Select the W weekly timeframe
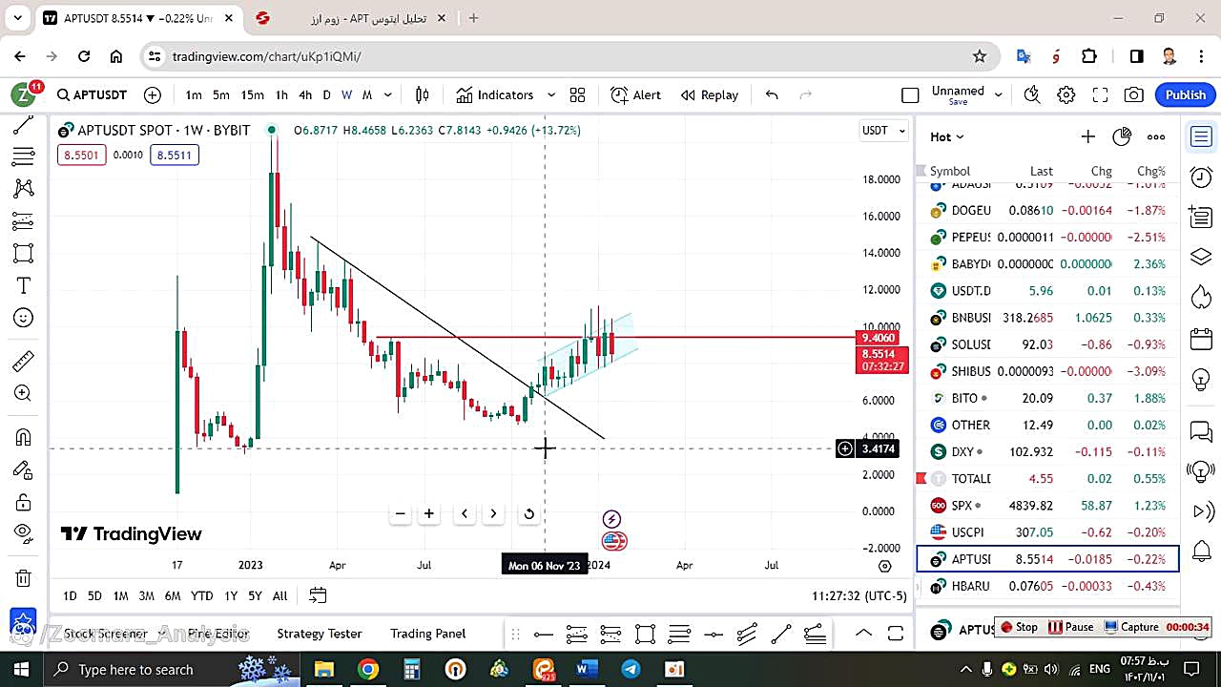 (x=346, y=94)
